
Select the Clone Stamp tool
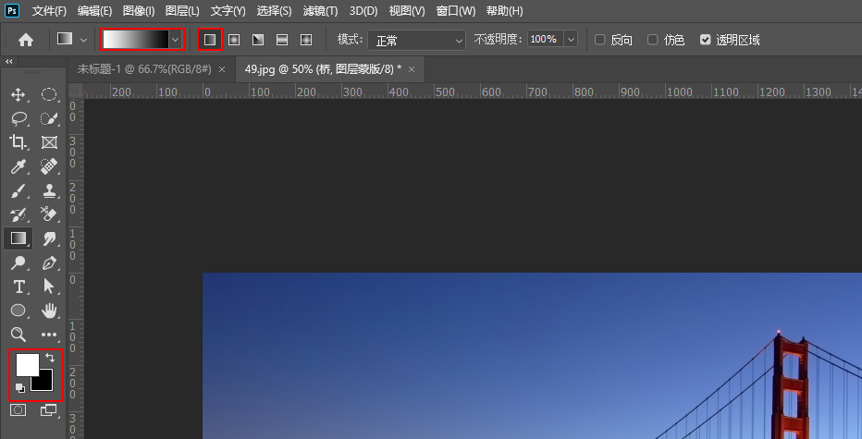point(49,190)
